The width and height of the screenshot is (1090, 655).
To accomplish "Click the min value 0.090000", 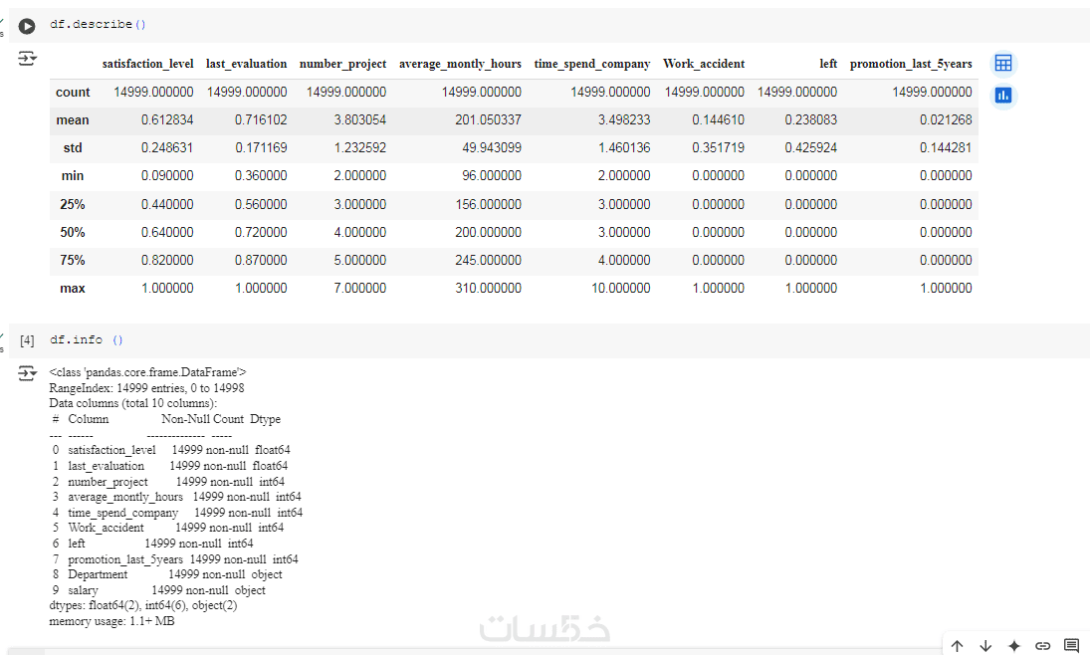I will (x=167, y=176).
